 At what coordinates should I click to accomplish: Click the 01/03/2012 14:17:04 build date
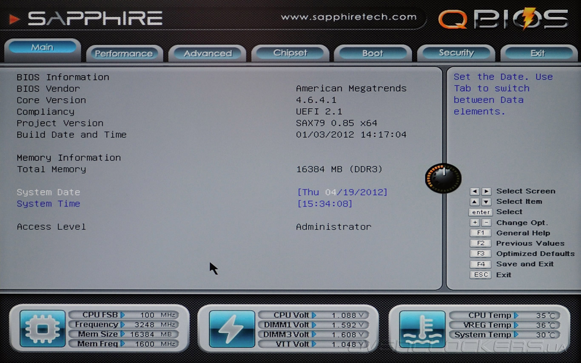click(351, 135)
